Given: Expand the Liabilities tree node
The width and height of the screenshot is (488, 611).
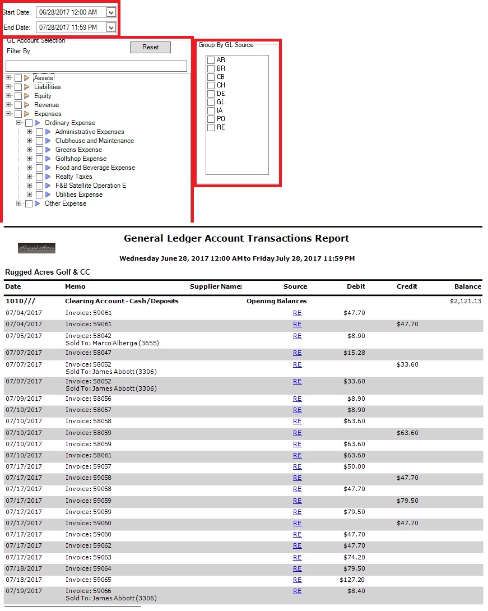Looking at the screenshot, I should point(8,87).
